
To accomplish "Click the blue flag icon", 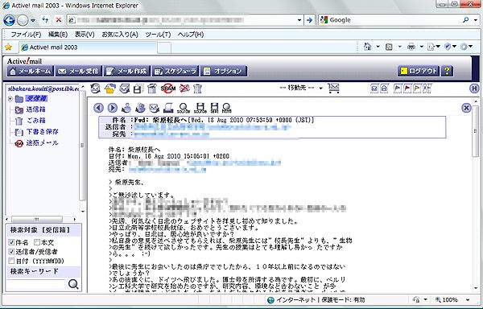I will (x=398, y=89).
